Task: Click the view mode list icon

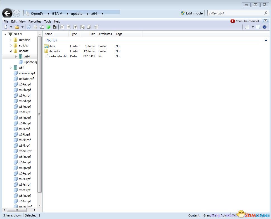Action: click(247, 27)
